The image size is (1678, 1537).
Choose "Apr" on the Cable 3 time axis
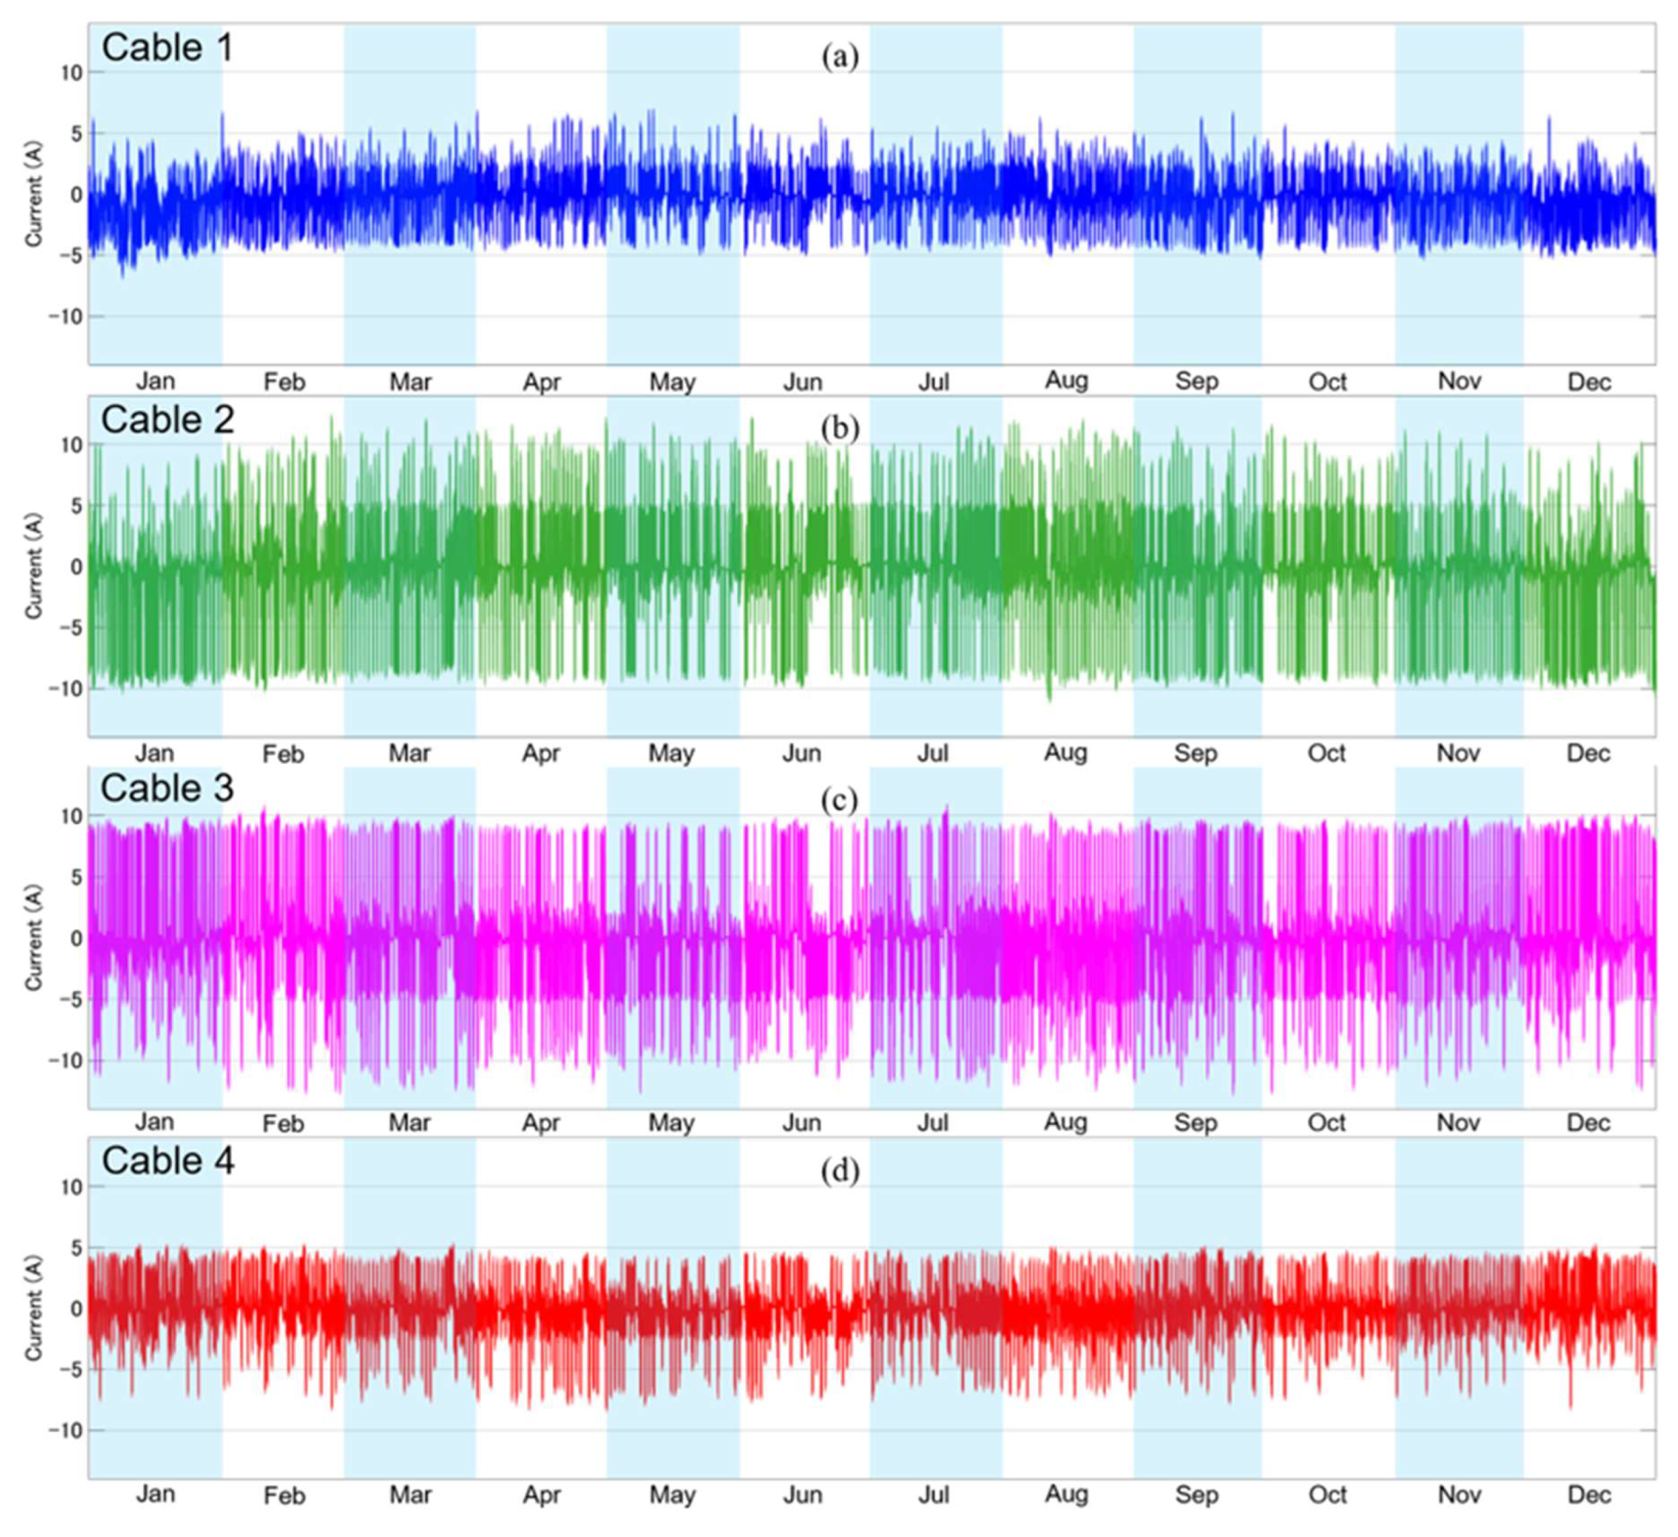pyautogui.click(x=541, y=1124)
